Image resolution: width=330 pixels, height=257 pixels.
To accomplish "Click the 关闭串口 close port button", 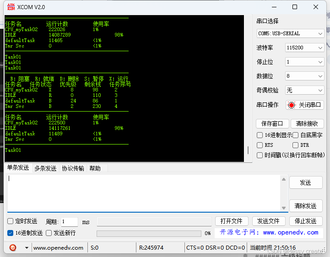I will 304,105.
